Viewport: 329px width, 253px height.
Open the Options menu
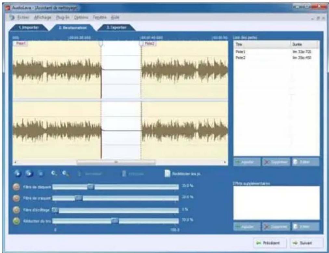pyautogui.click(x=81, y=17)
